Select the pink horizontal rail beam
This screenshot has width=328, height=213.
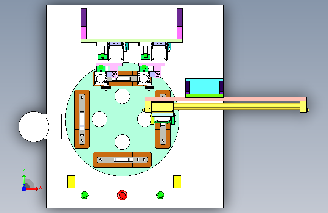click(x=226, y=99)
